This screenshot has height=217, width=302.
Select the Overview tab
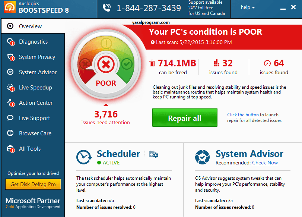[x=30, y=26]
